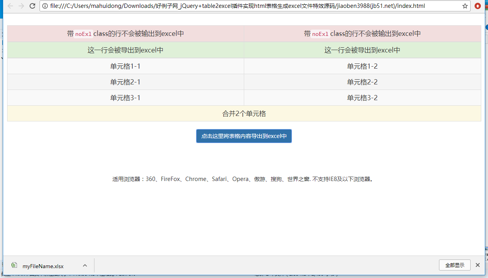Click the left pink noExl header cell

click(x=125, y=34)
